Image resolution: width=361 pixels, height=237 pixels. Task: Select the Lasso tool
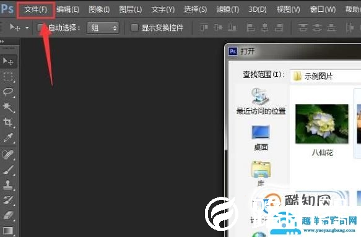coord(8,92)
